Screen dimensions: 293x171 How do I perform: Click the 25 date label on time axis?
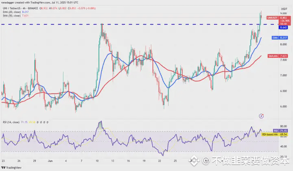pyautogui.click(x=175, y=161)
